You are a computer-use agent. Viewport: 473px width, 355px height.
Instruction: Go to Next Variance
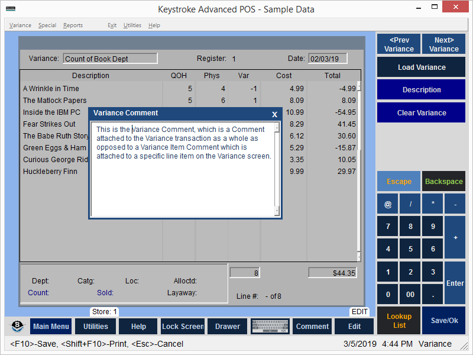443,44
